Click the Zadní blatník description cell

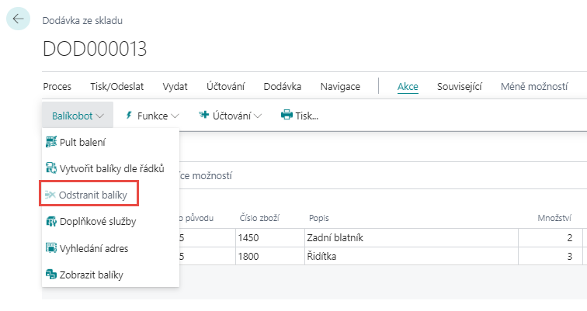(x=412, y=238)
